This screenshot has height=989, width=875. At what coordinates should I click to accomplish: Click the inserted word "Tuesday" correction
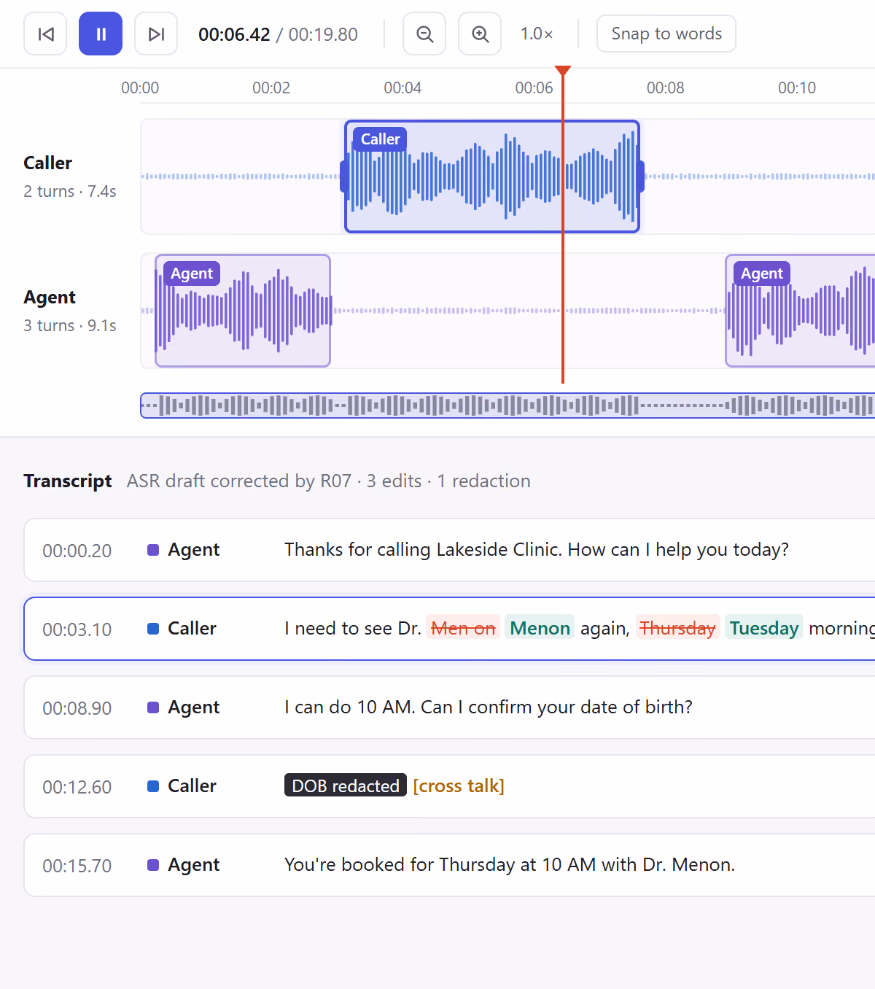point(764,628)
